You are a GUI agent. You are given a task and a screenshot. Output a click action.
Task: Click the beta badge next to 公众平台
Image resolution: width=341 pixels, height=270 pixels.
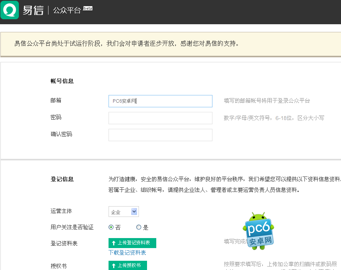point(88,8)
